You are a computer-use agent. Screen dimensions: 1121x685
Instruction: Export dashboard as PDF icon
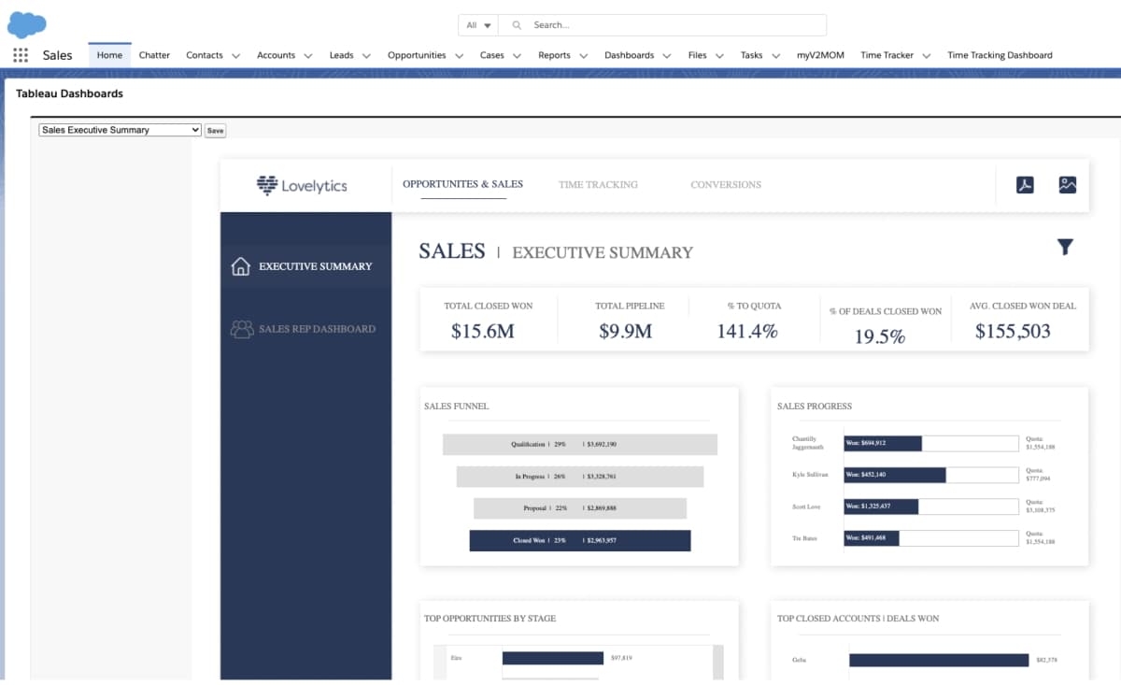[1025, 185]
